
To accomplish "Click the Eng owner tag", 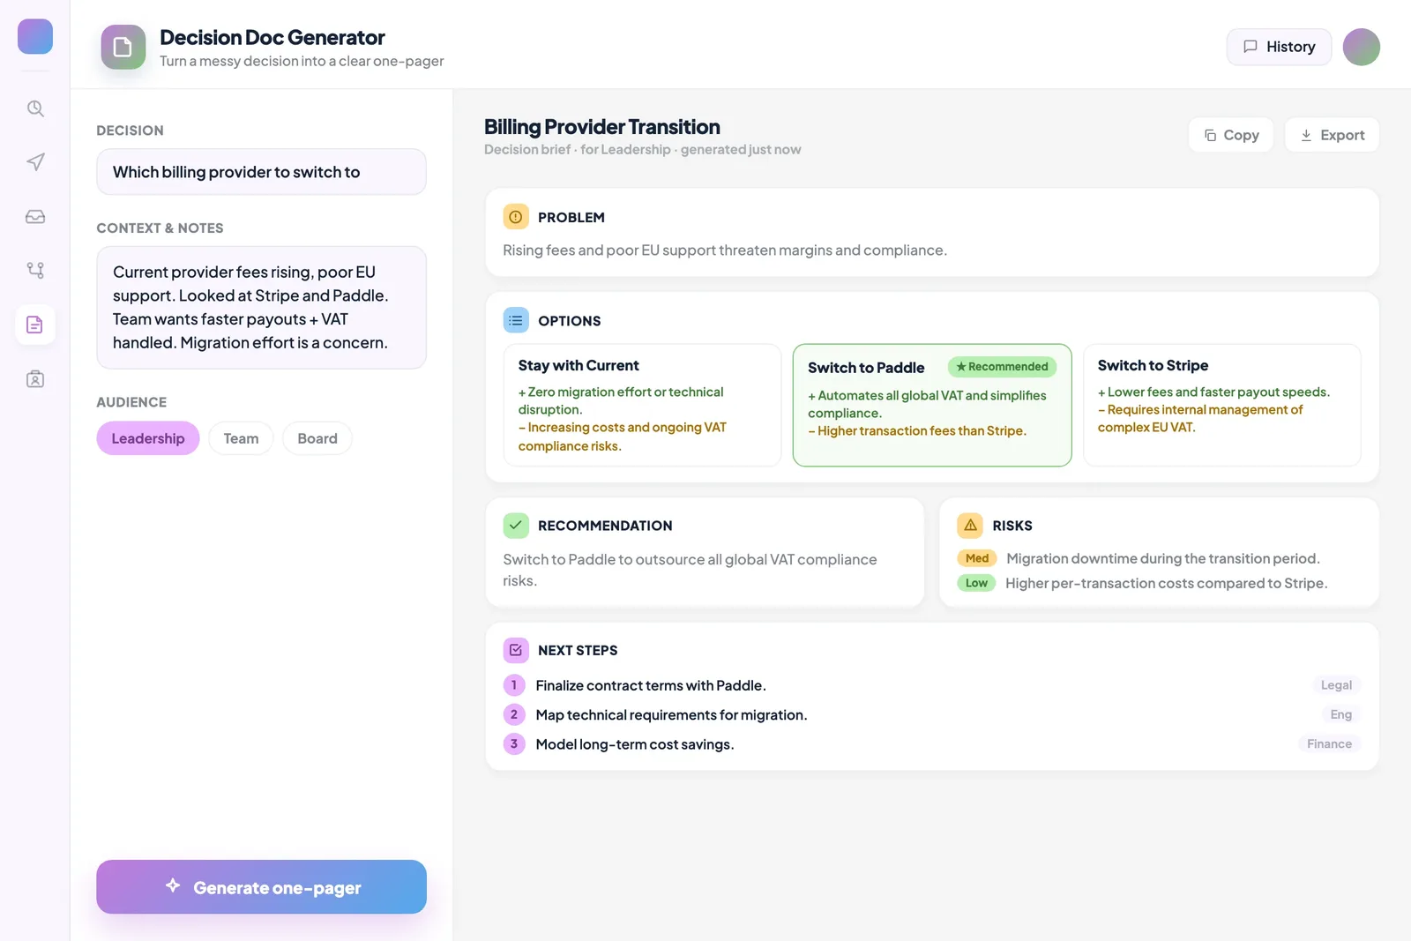I will pos(1341,714).
